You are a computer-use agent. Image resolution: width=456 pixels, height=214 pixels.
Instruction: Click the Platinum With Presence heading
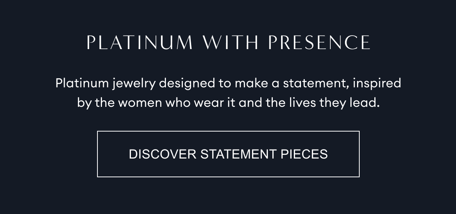click(x=228, y=43)
